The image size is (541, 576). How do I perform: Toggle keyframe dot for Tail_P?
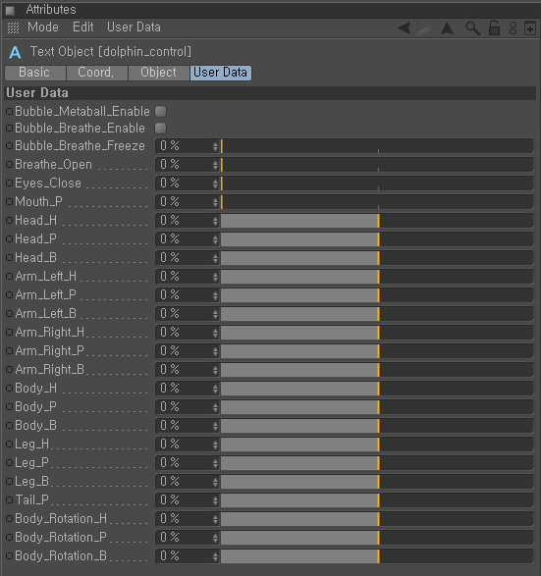click(10, 500)
